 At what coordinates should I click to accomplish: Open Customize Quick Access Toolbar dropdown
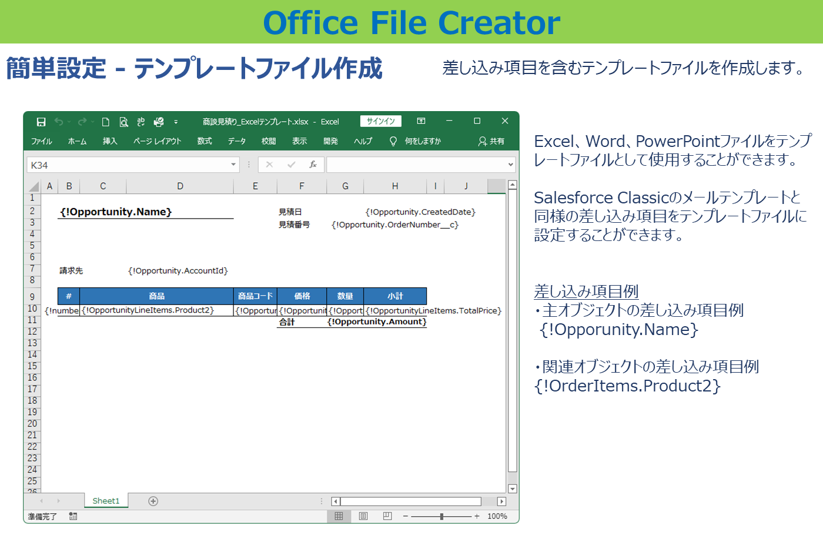tap(176, 122)
